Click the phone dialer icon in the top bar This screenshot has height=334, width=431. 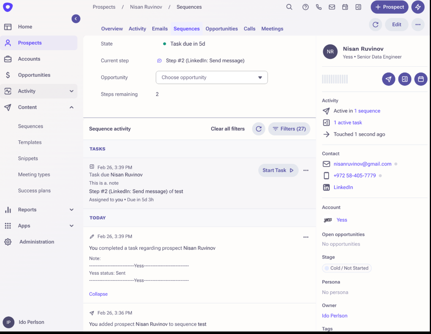pos(319,7)
